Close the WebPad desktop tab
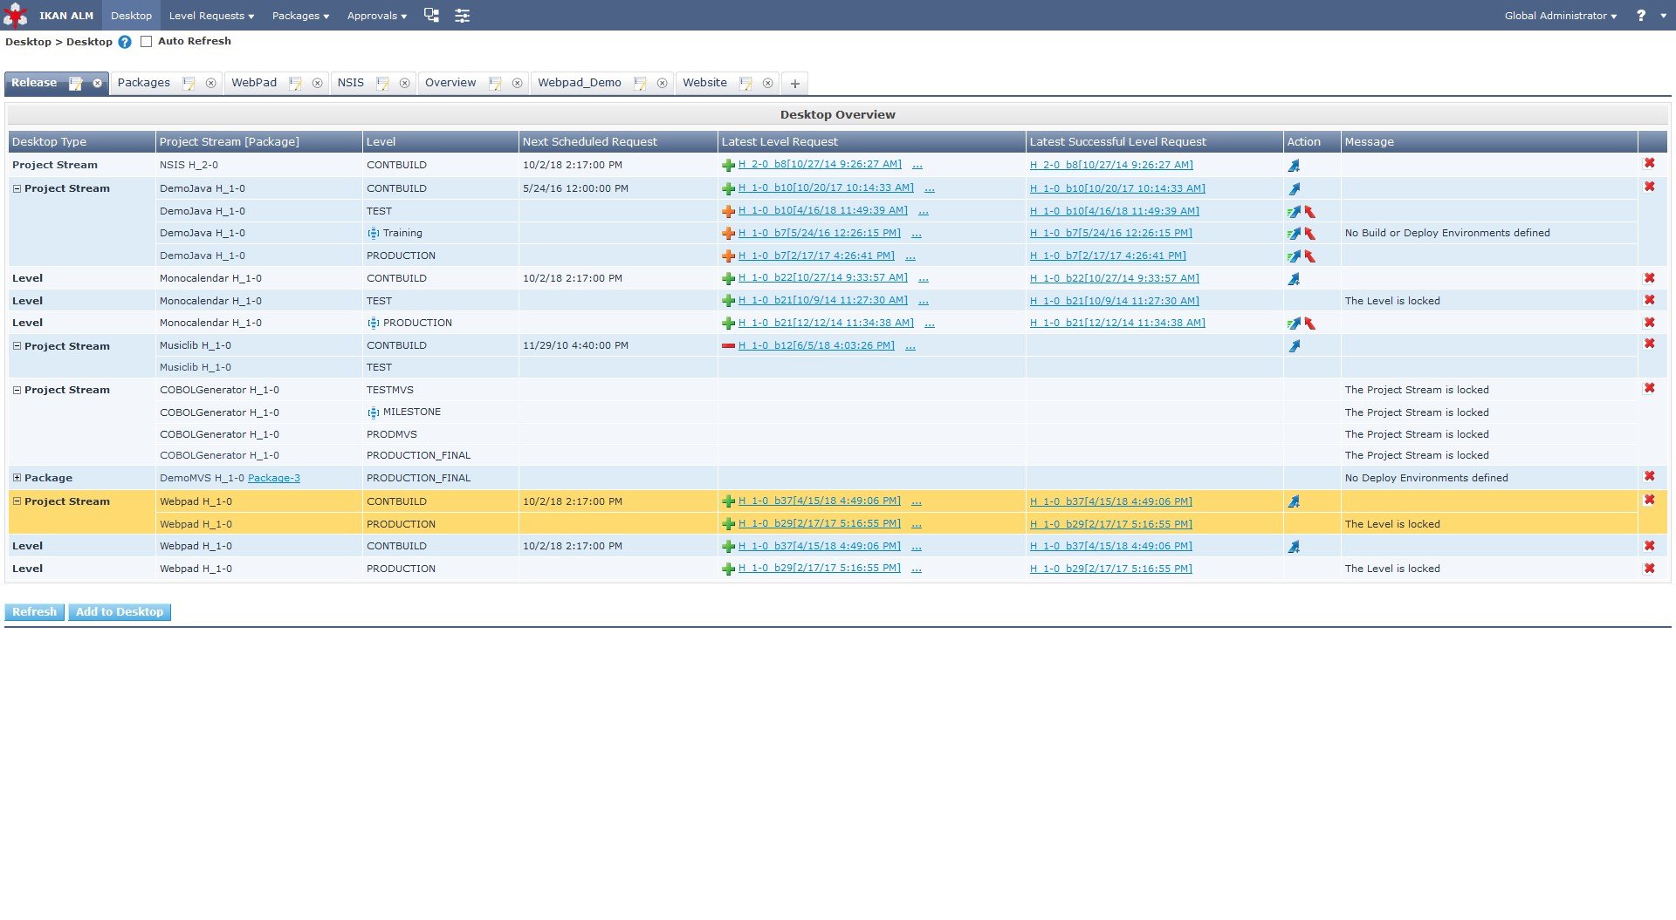The width and height of the screenshot is (1676, 920). (318, 84)
